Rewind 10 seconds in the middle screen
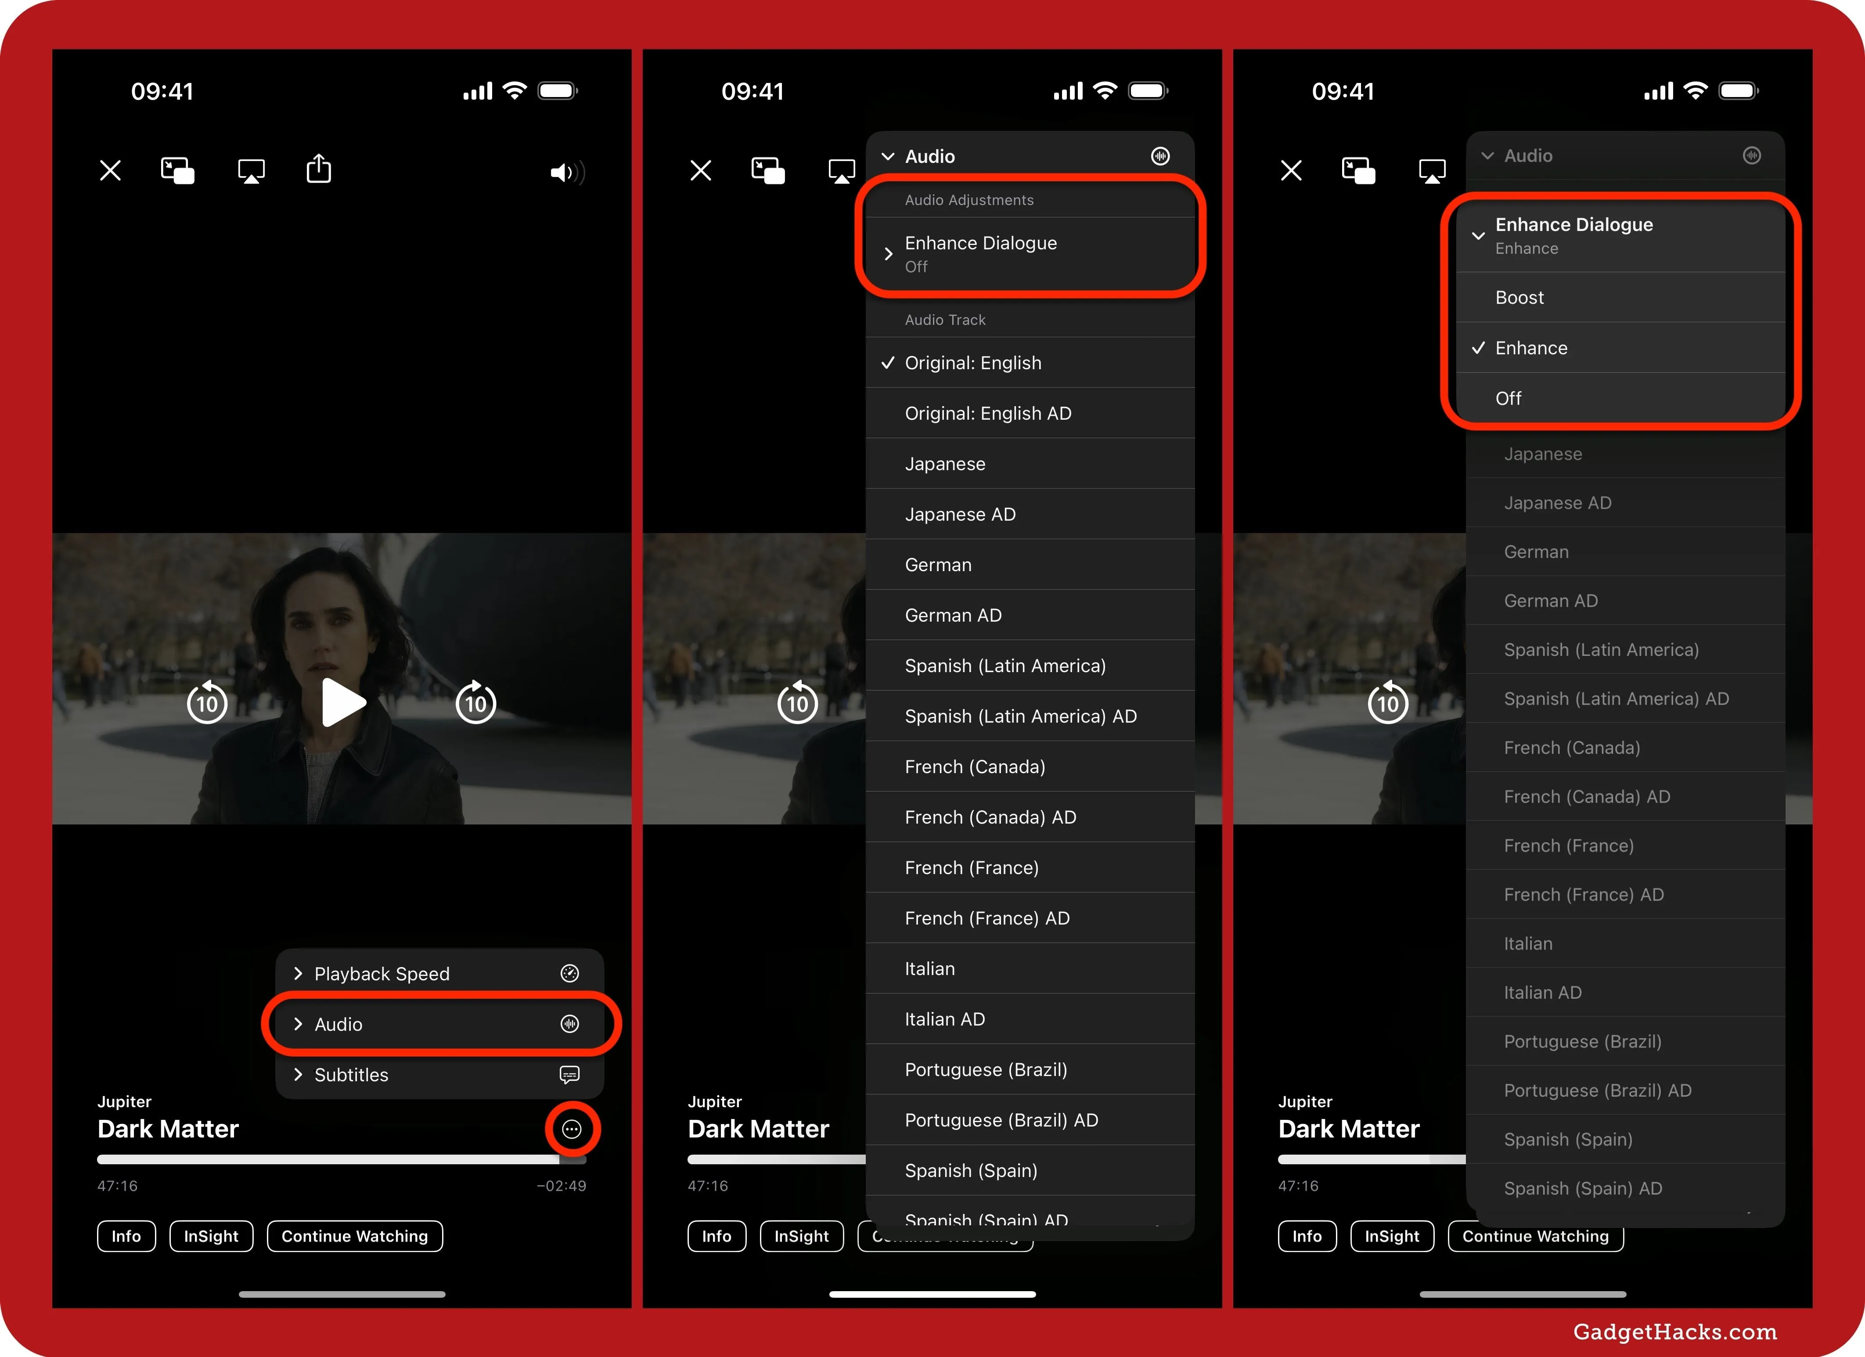 click(x=798, y=702)
